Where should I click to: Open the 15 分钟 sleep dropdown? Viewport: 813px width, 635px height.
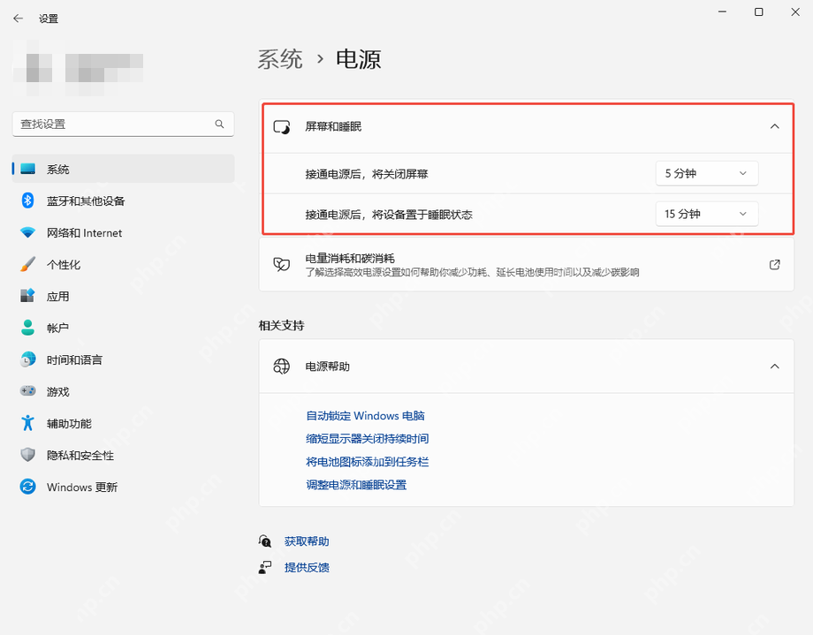[707, 214]
